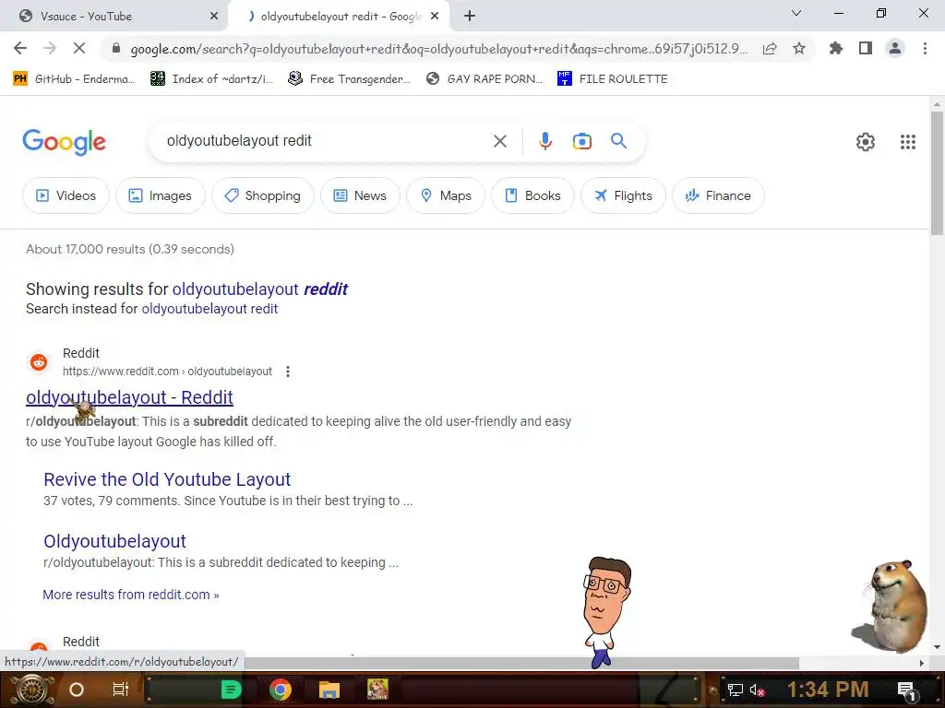The width and height of the screenshot is (945, 708).
Task: Open the Google apps grid
Action: click(908, 141)
